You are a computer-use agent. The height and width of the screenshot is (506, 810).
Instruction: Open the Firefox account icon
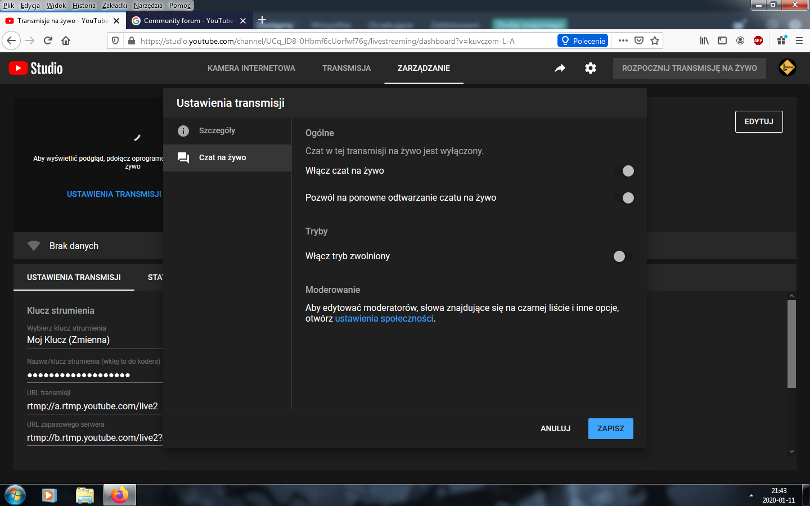pos(740,40)
